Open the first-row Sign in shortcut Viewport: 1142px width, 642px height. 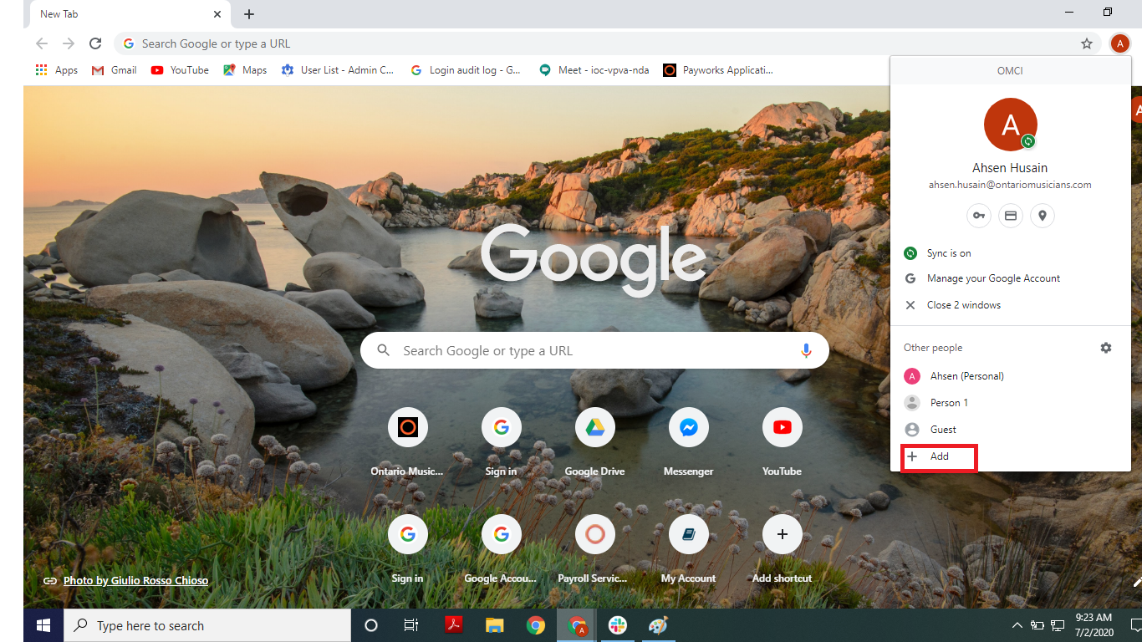coord(501,441)
